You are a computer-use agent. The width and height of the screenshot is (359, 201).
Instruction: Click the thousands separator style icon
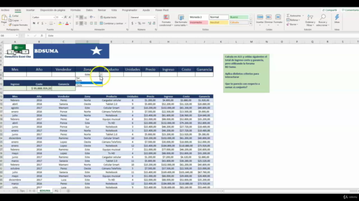pos(144,23)
